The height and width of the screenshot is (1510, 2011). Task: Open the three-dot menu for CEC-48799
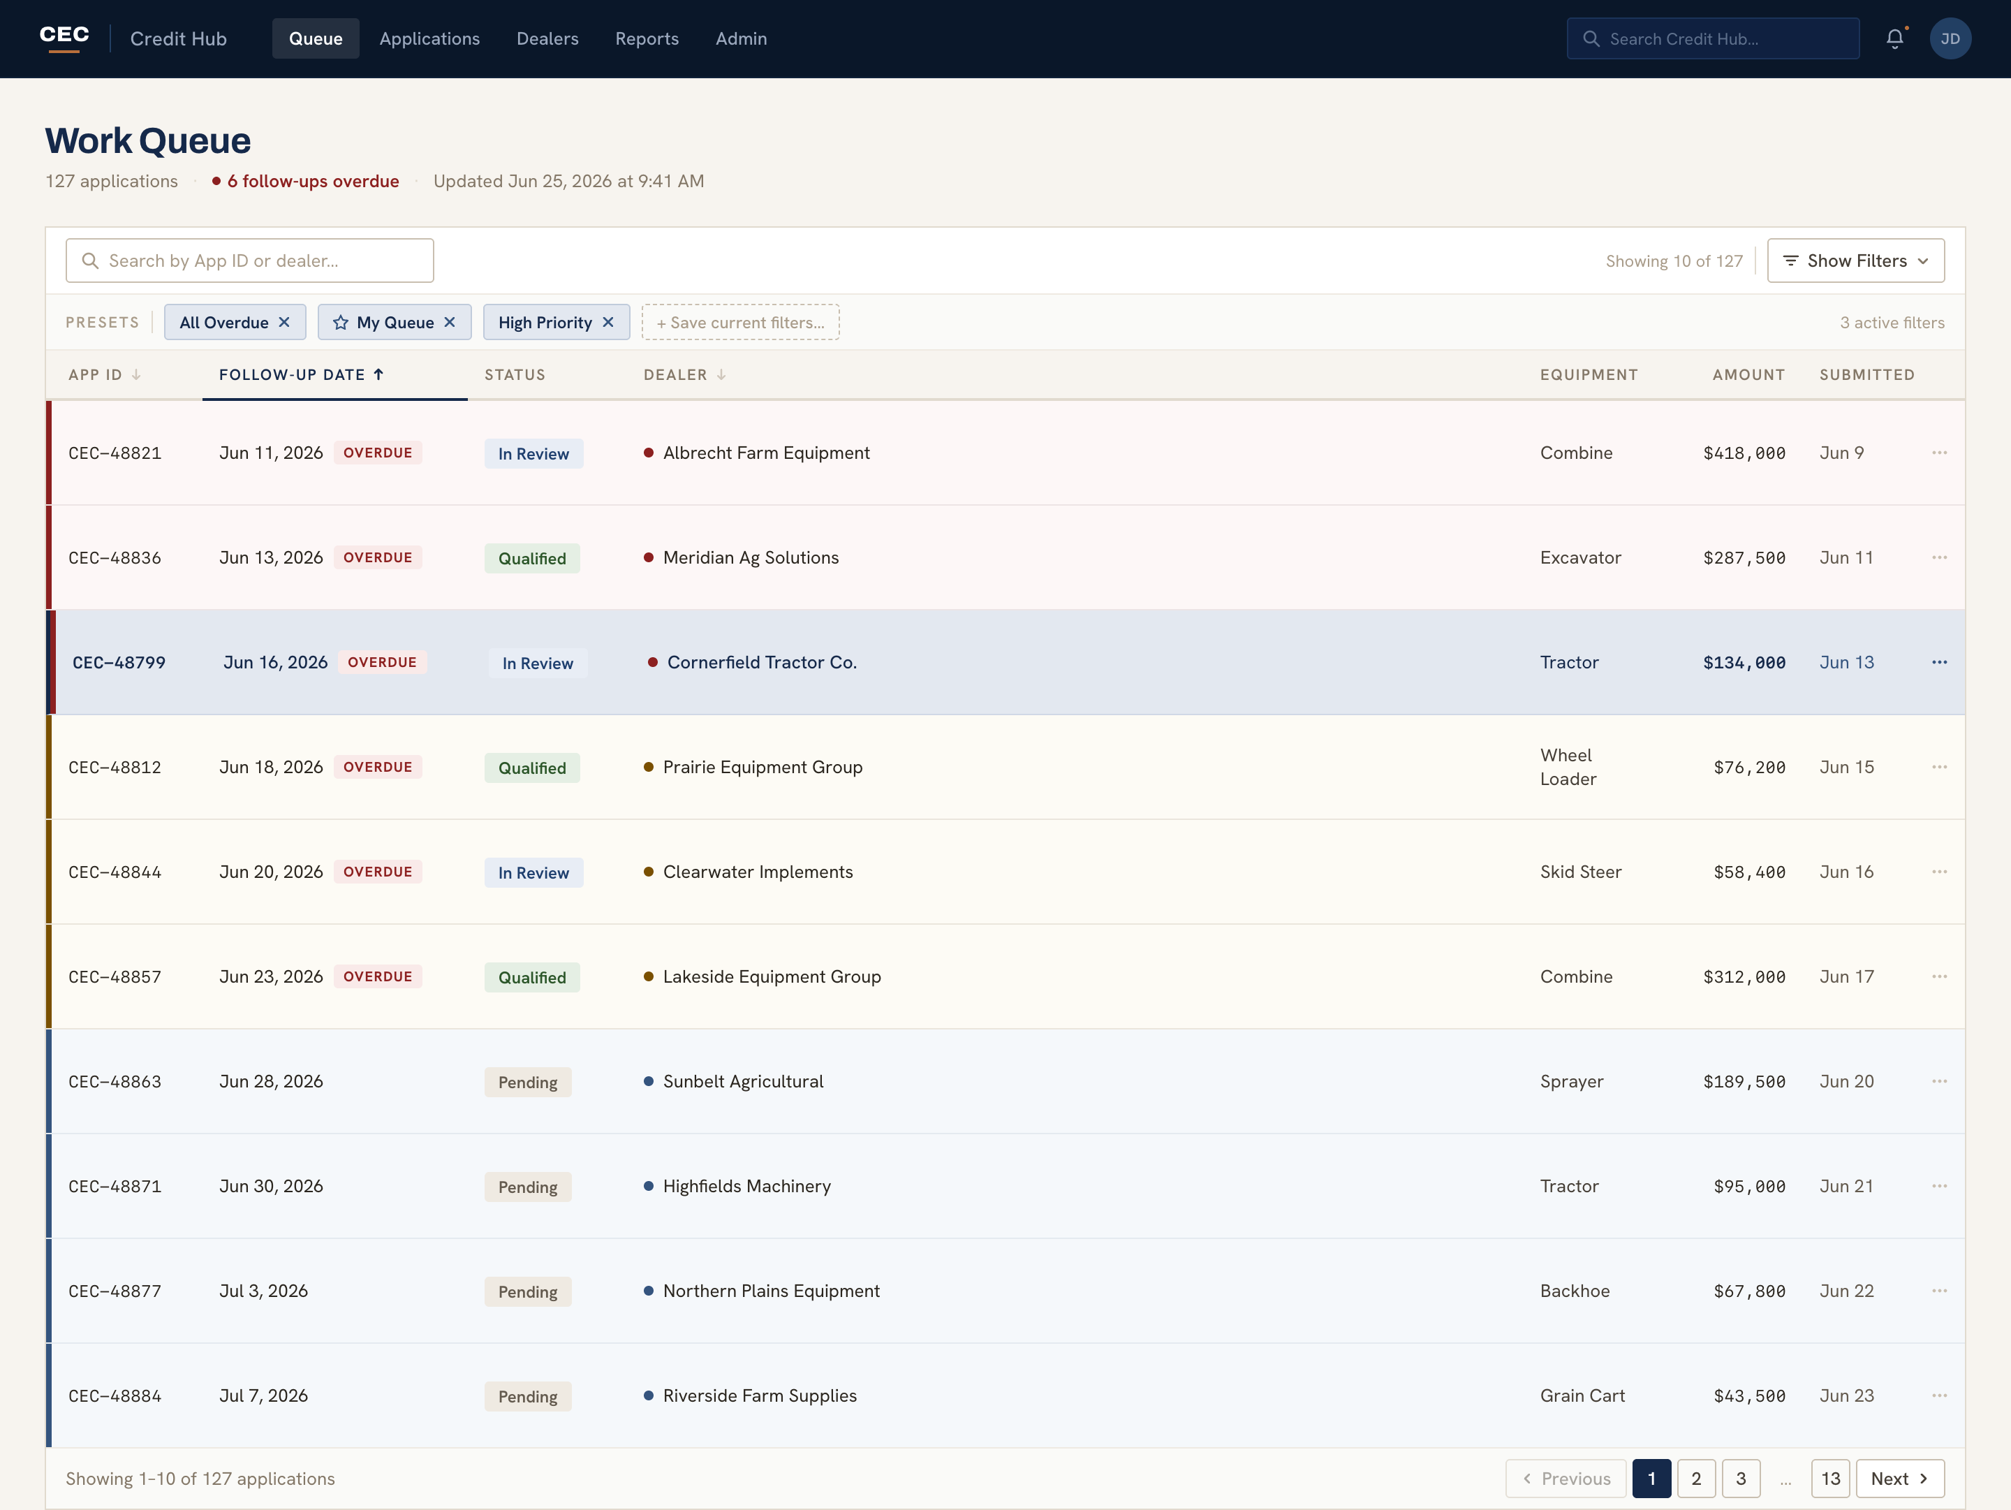point(1939,663)
